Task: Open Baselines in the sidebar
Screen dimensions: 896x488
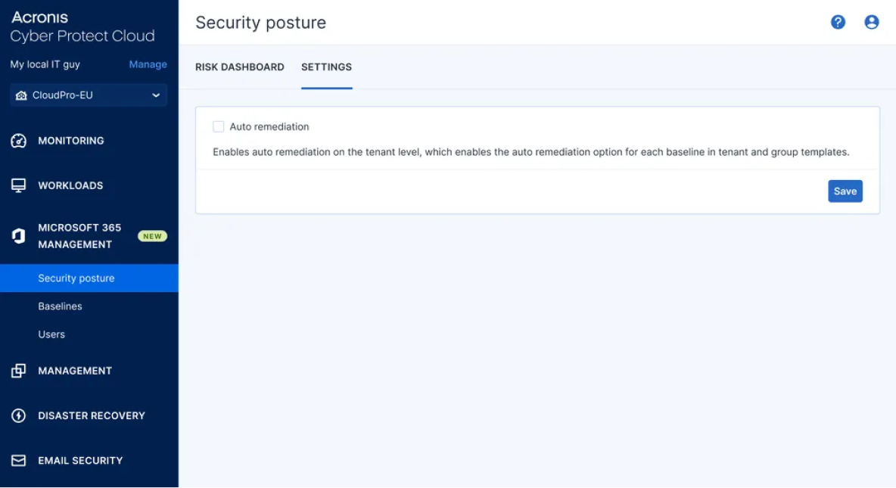Action: (61, 306)
